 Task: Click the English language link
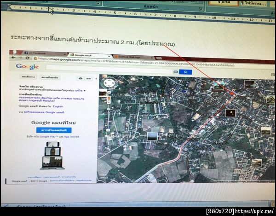58,106
